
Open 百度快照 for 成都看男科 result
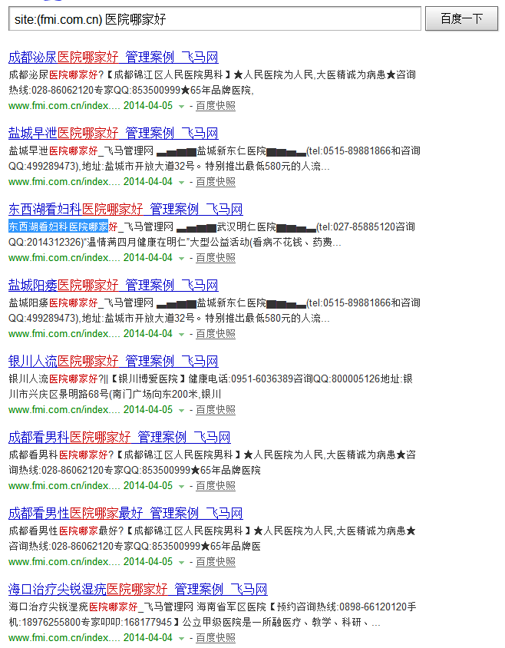tap(216, 486)
